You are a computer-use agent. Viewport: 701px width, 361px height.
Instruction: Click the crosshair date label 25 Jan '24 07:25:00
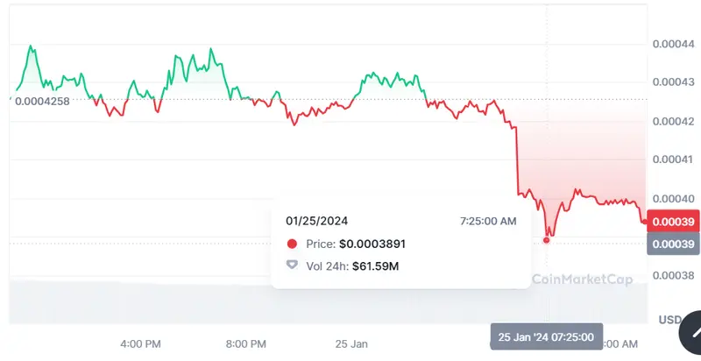546,337
